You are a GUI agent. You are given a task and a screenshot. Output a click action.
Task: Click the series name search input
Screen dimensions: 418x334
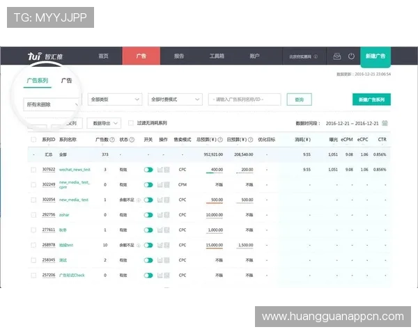(244, 100)
